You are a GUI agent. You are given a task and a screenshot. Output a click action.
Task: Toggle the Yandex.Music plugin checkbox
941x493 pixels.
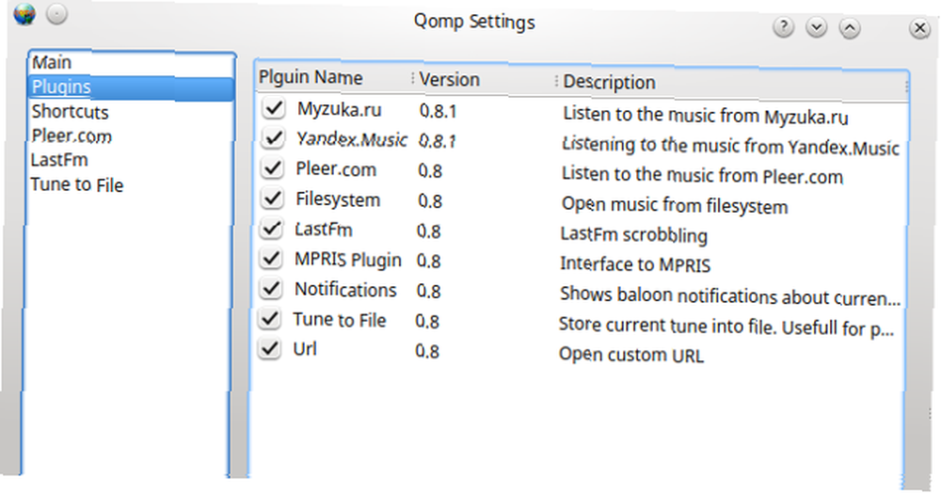pos(274,138)
